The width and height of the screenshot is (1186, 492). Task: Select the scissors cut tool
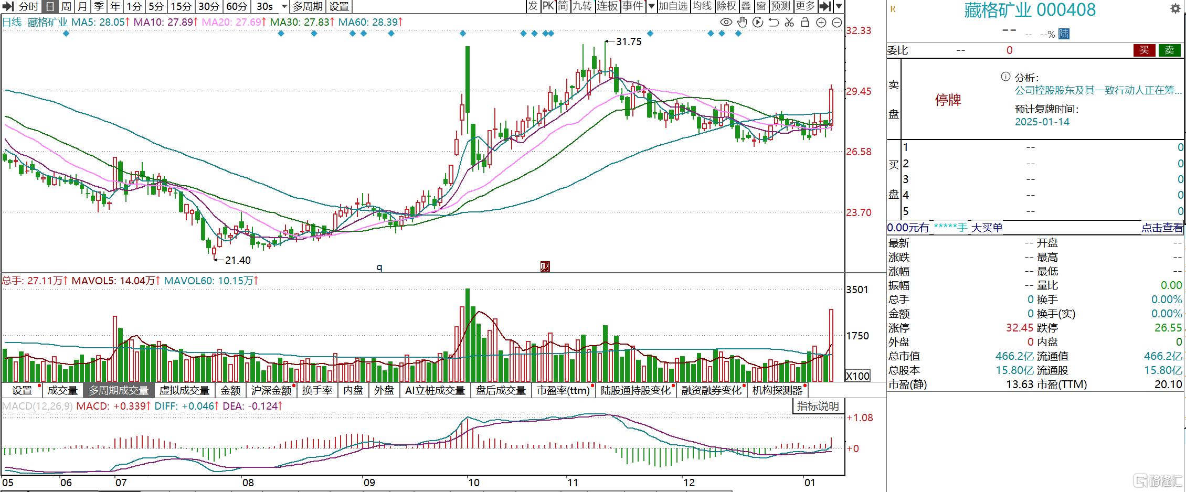pos(789,22)
